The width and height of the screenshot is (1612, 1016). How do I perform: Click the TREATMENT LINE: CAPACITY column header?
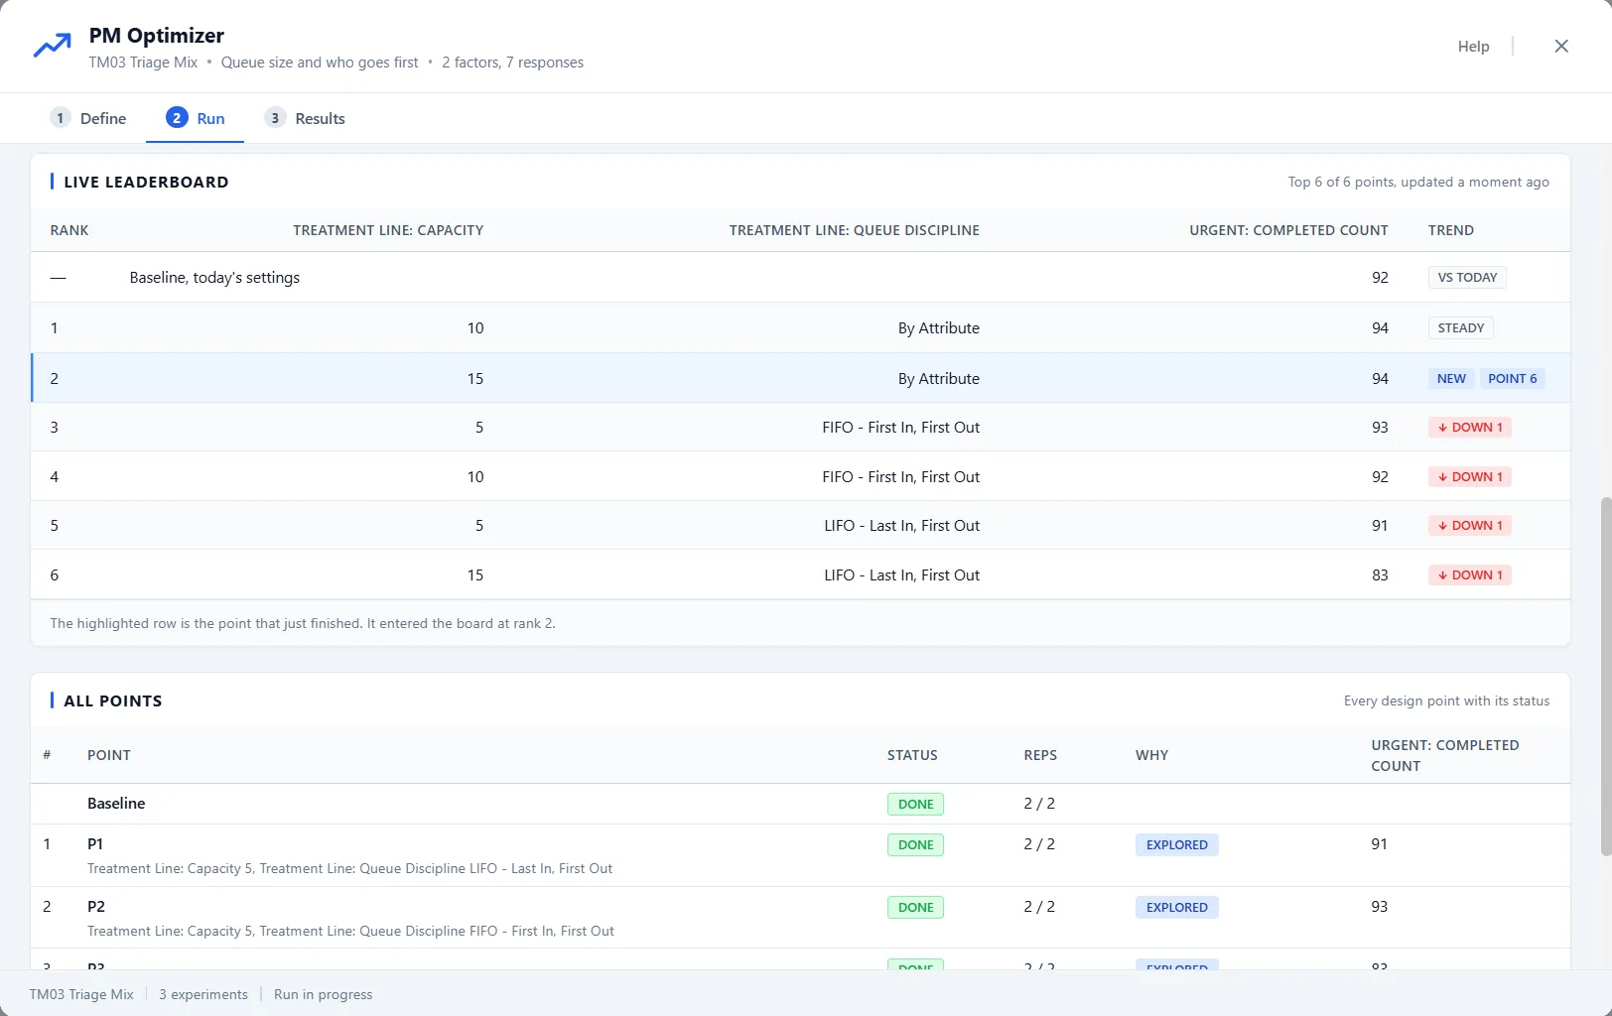[x=388, y=230]
